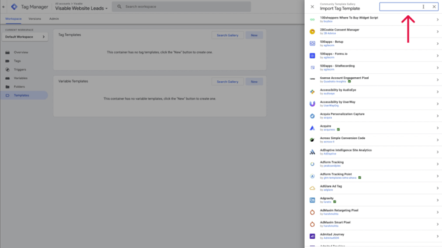Click the Accessibility by UserWay icon
442x248 pixels.
coord(312,104)
